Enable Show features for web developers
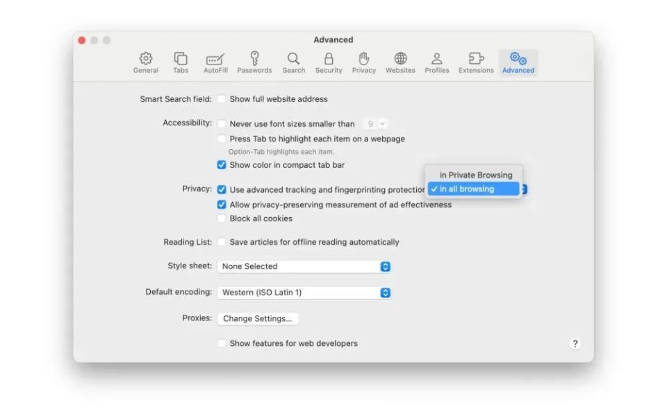Viewport: 667px width, 416px height. (x=222, y=343)
